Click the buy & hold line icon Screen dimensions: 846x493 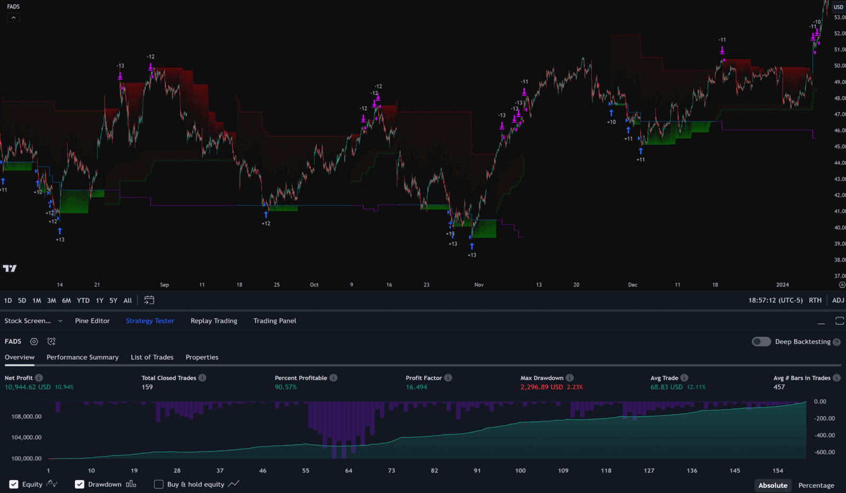point(234,484)
